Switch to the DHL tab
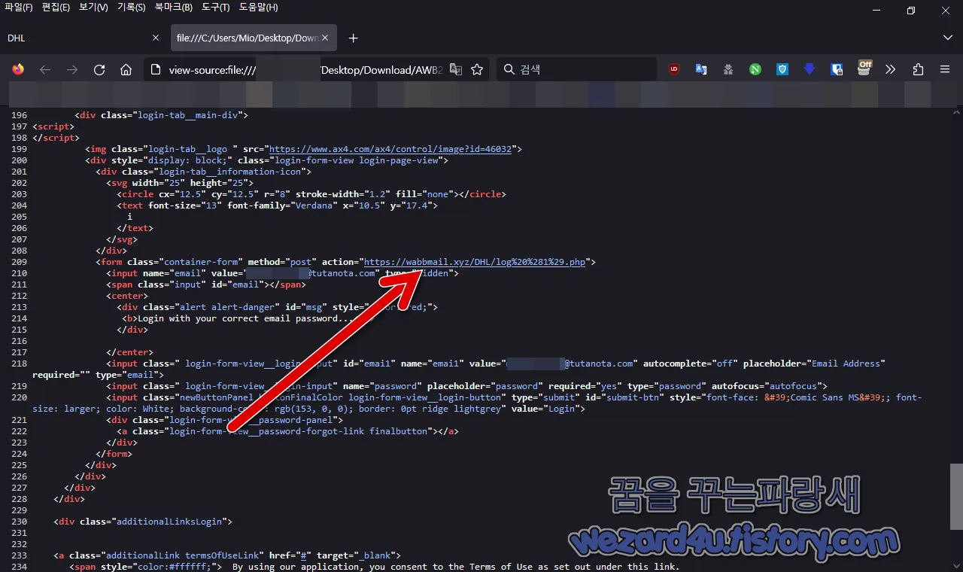Image resolution: width=963 pixels, height=572 pixels. pyautogui.click(x=83, y=38)
